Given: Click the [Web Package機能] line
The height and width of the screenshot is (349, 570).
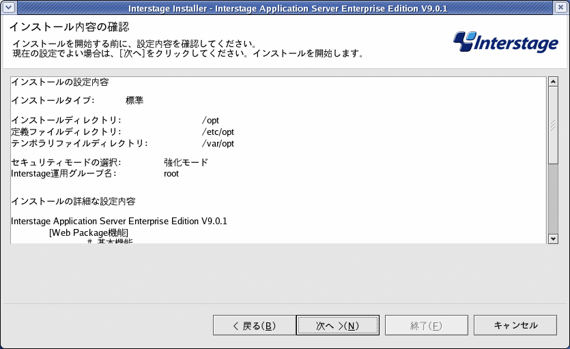Looking at the screenshot, I should [x=88, y=233].
